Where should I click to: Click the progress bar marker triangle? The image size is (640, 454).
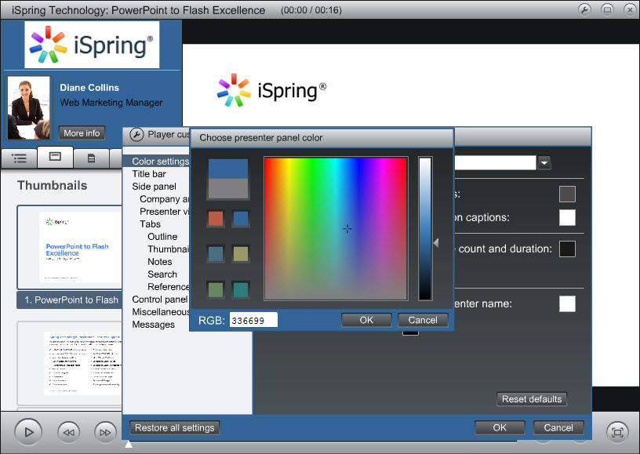(x=129, y=444)
